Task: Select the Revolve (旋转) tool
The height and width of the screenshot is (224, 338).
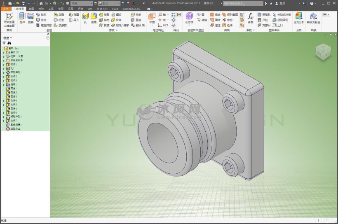Action: (x=31, y=18)
